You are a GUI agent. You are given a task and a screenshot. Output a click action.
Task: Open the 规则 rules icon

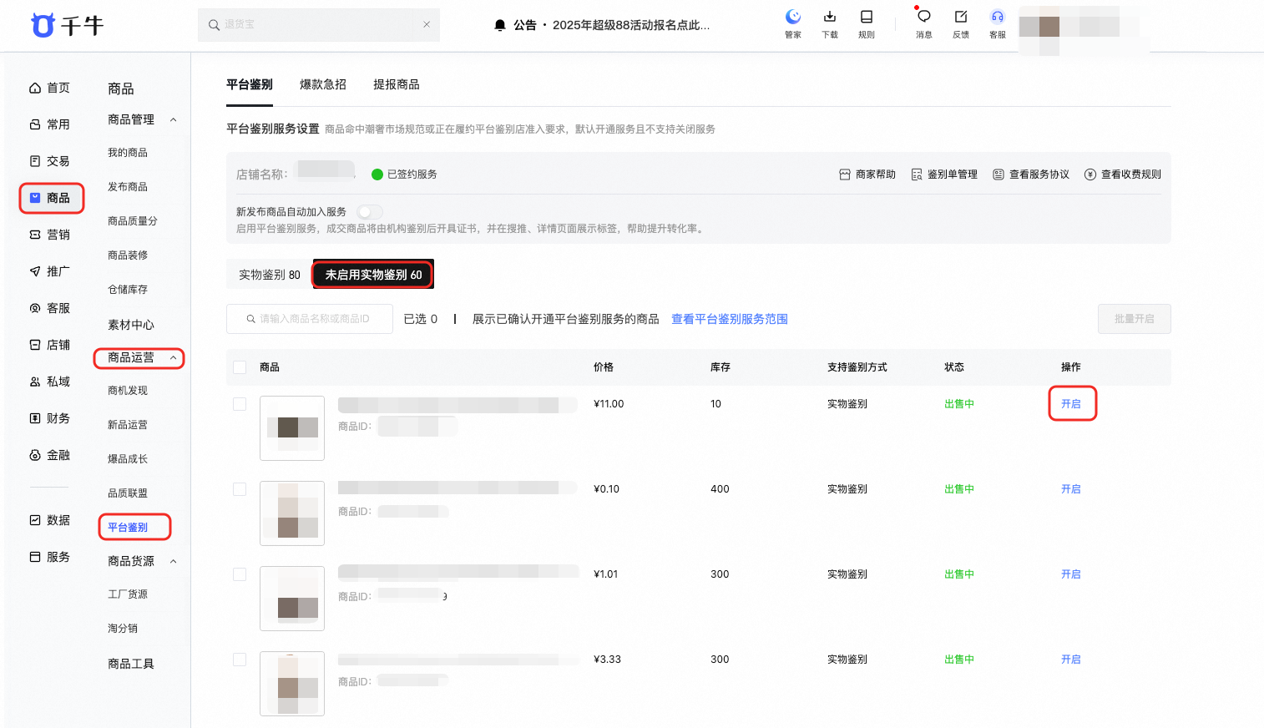(867, 23)
